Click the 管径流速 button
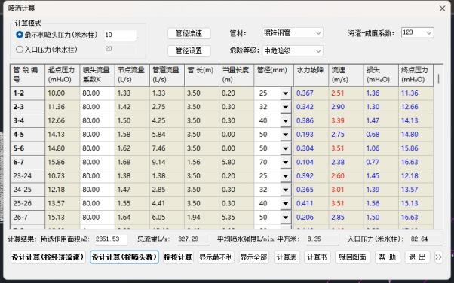 pos(189,33)
